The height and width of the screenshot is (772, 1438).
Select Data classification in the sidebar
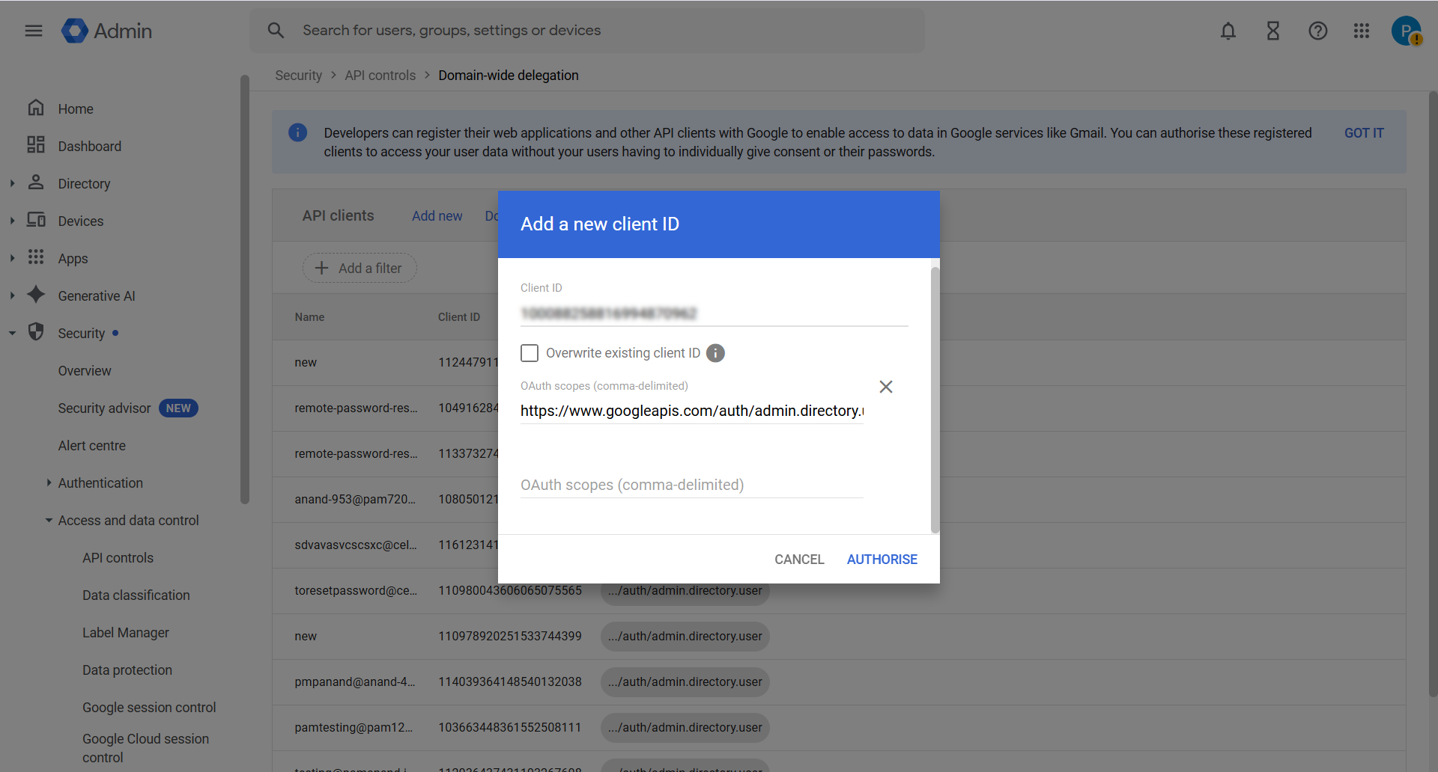136,595
